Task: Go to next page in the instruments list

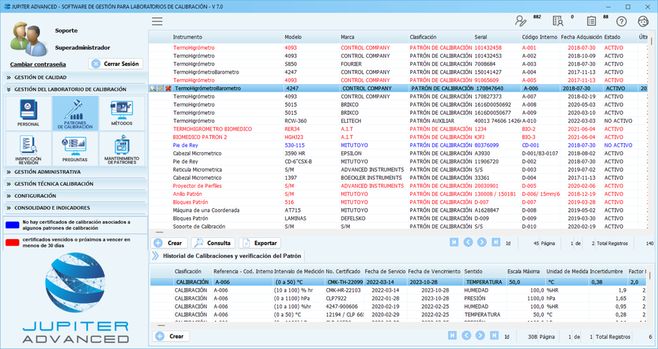Action: point(481,243)
